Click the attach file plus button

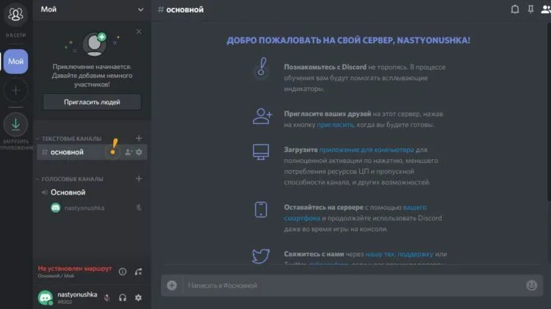172,285
